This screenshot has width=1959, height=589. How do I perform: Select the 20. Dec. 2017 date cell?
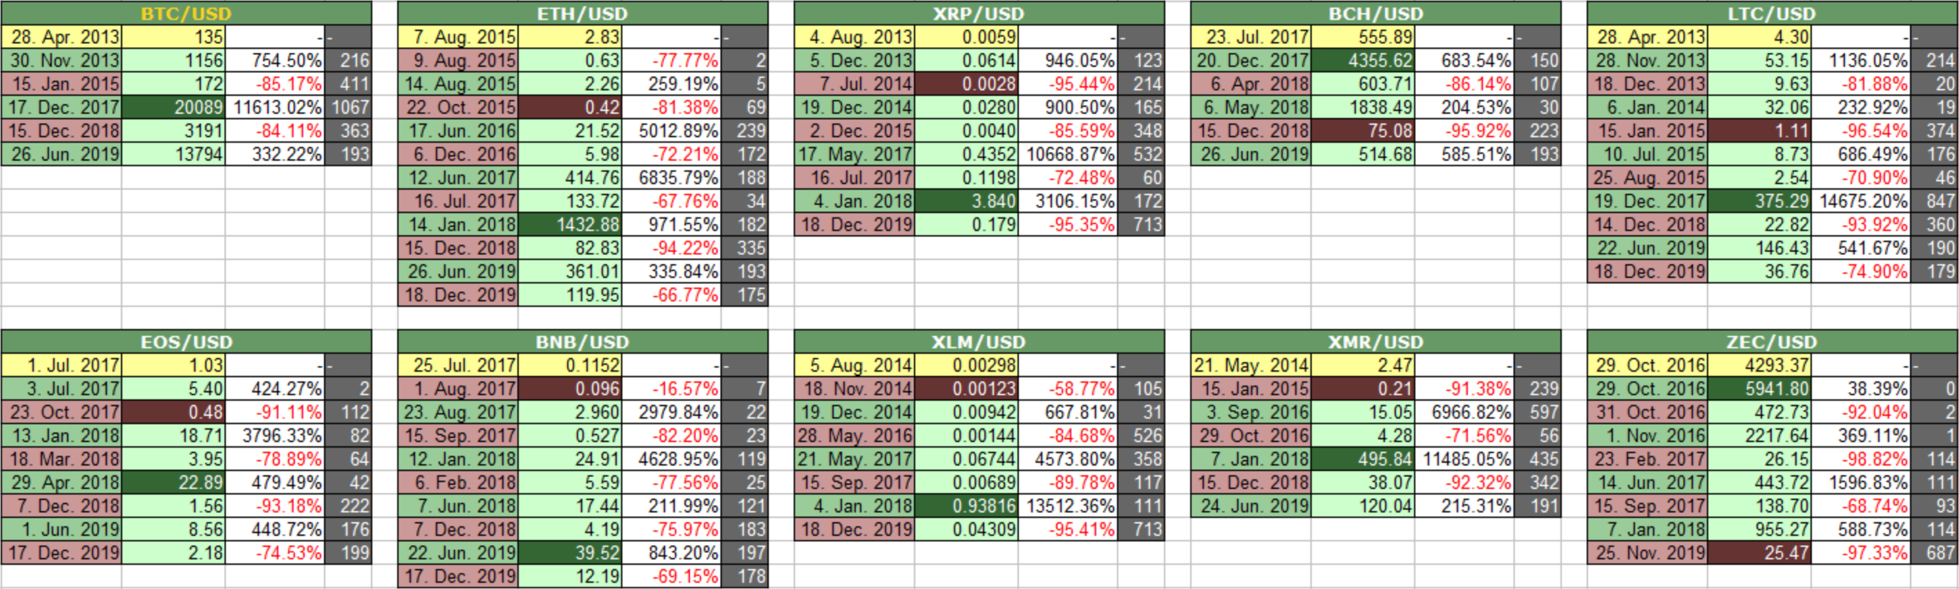tap(1252, 60)
